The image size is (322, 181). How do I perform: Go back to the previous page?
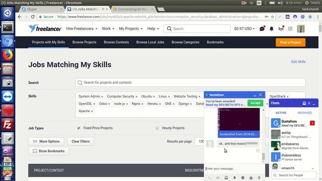coord(20,17)
